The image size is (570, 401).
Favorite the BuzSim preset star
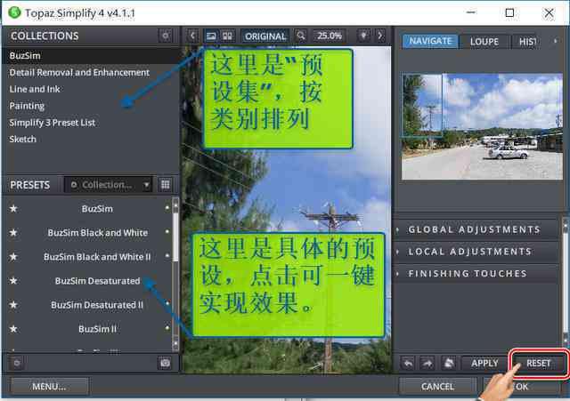(x=13, y=209)
